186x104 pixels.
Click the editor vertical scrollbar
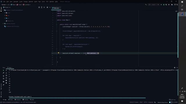click(178, 35)
